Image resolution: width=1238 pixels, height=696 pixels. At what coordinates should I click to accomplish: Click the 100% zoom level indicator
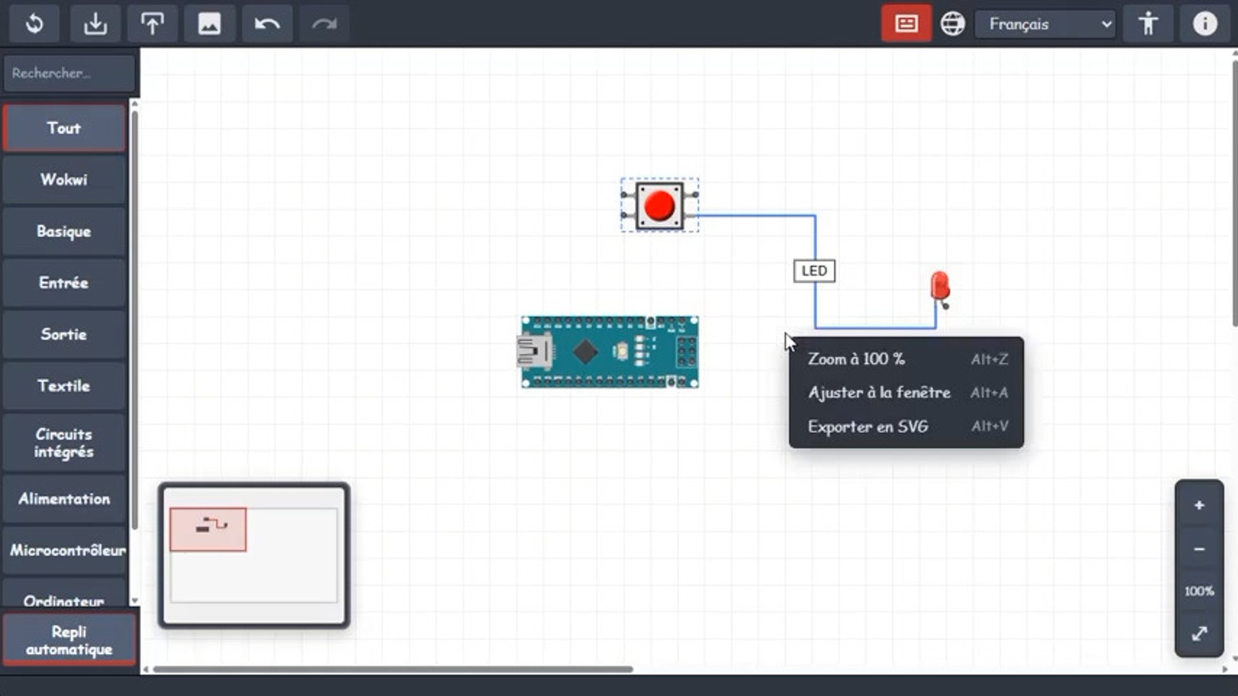coord(1199,591)
